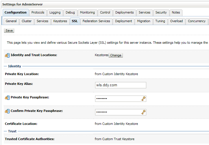This screenshot has height=145, width=209.
Task: Switch to the Keystores sub-tab
Action: click(60, 21)
